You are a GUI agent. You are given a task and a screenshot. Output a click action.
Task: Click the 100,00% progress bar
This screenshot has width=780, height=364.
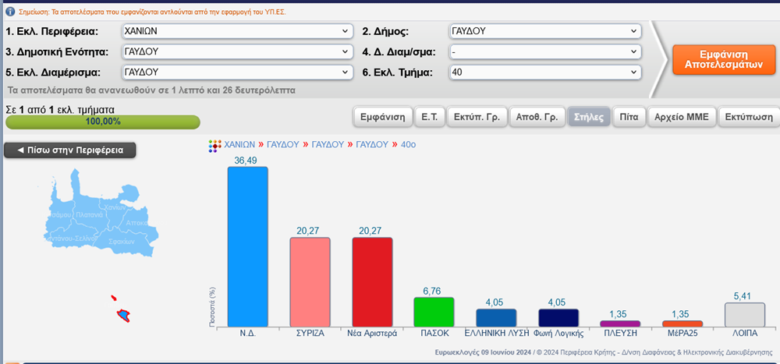point(102,122)
